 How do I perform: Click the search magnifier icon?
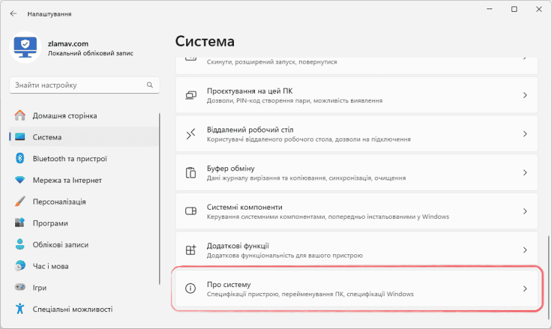click(150, 85)
